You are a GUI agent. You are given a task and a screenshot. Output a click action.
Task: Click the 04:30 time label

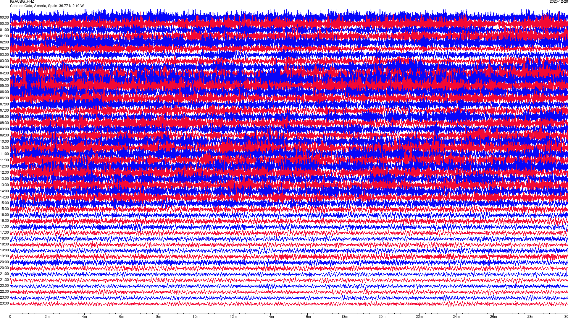(4, 73)
